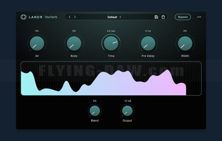The width and height of the screenshot is (222, 141).
Task: Toggle the Bypass button
Action: tap(183, 17)
